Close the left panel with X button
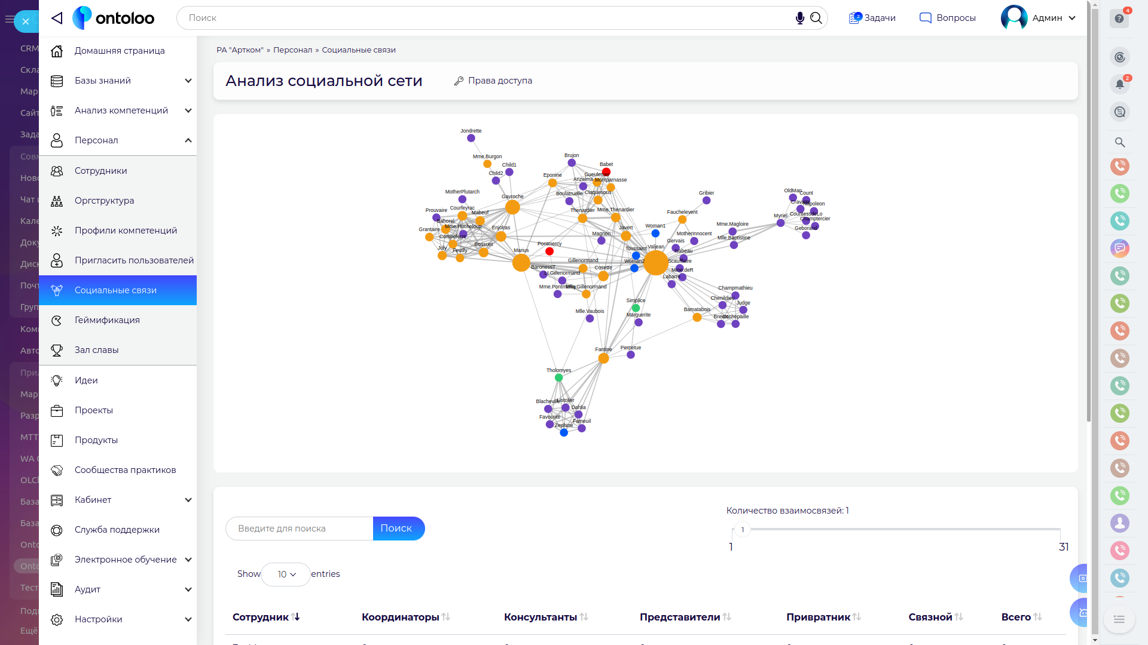Viewport: 1148px width, 645px height. pos(26,21)
